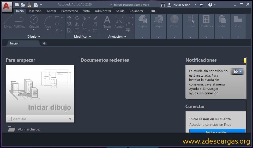
Task: Open the Help menu dropdown arrow in the title bar
Action: coord(215,5)
